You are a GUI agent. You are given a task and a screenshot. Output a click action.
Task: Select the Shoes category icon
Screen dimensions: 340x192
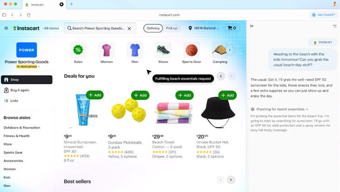tap(163, 50)
